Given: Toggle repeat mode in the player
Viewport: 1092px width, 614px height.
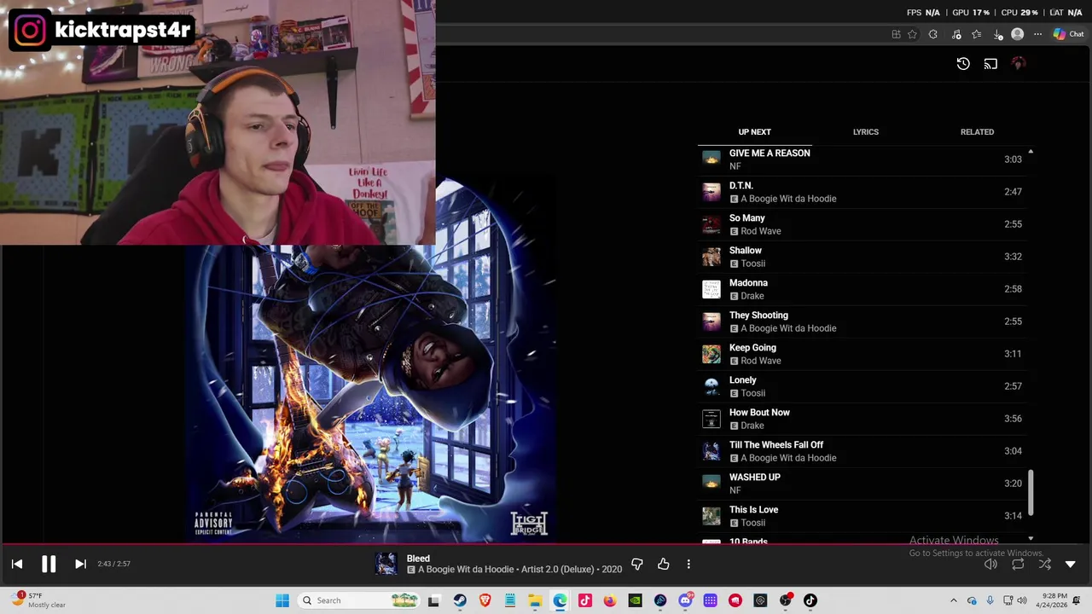Looking at the screenshot, I should 1018,564.
